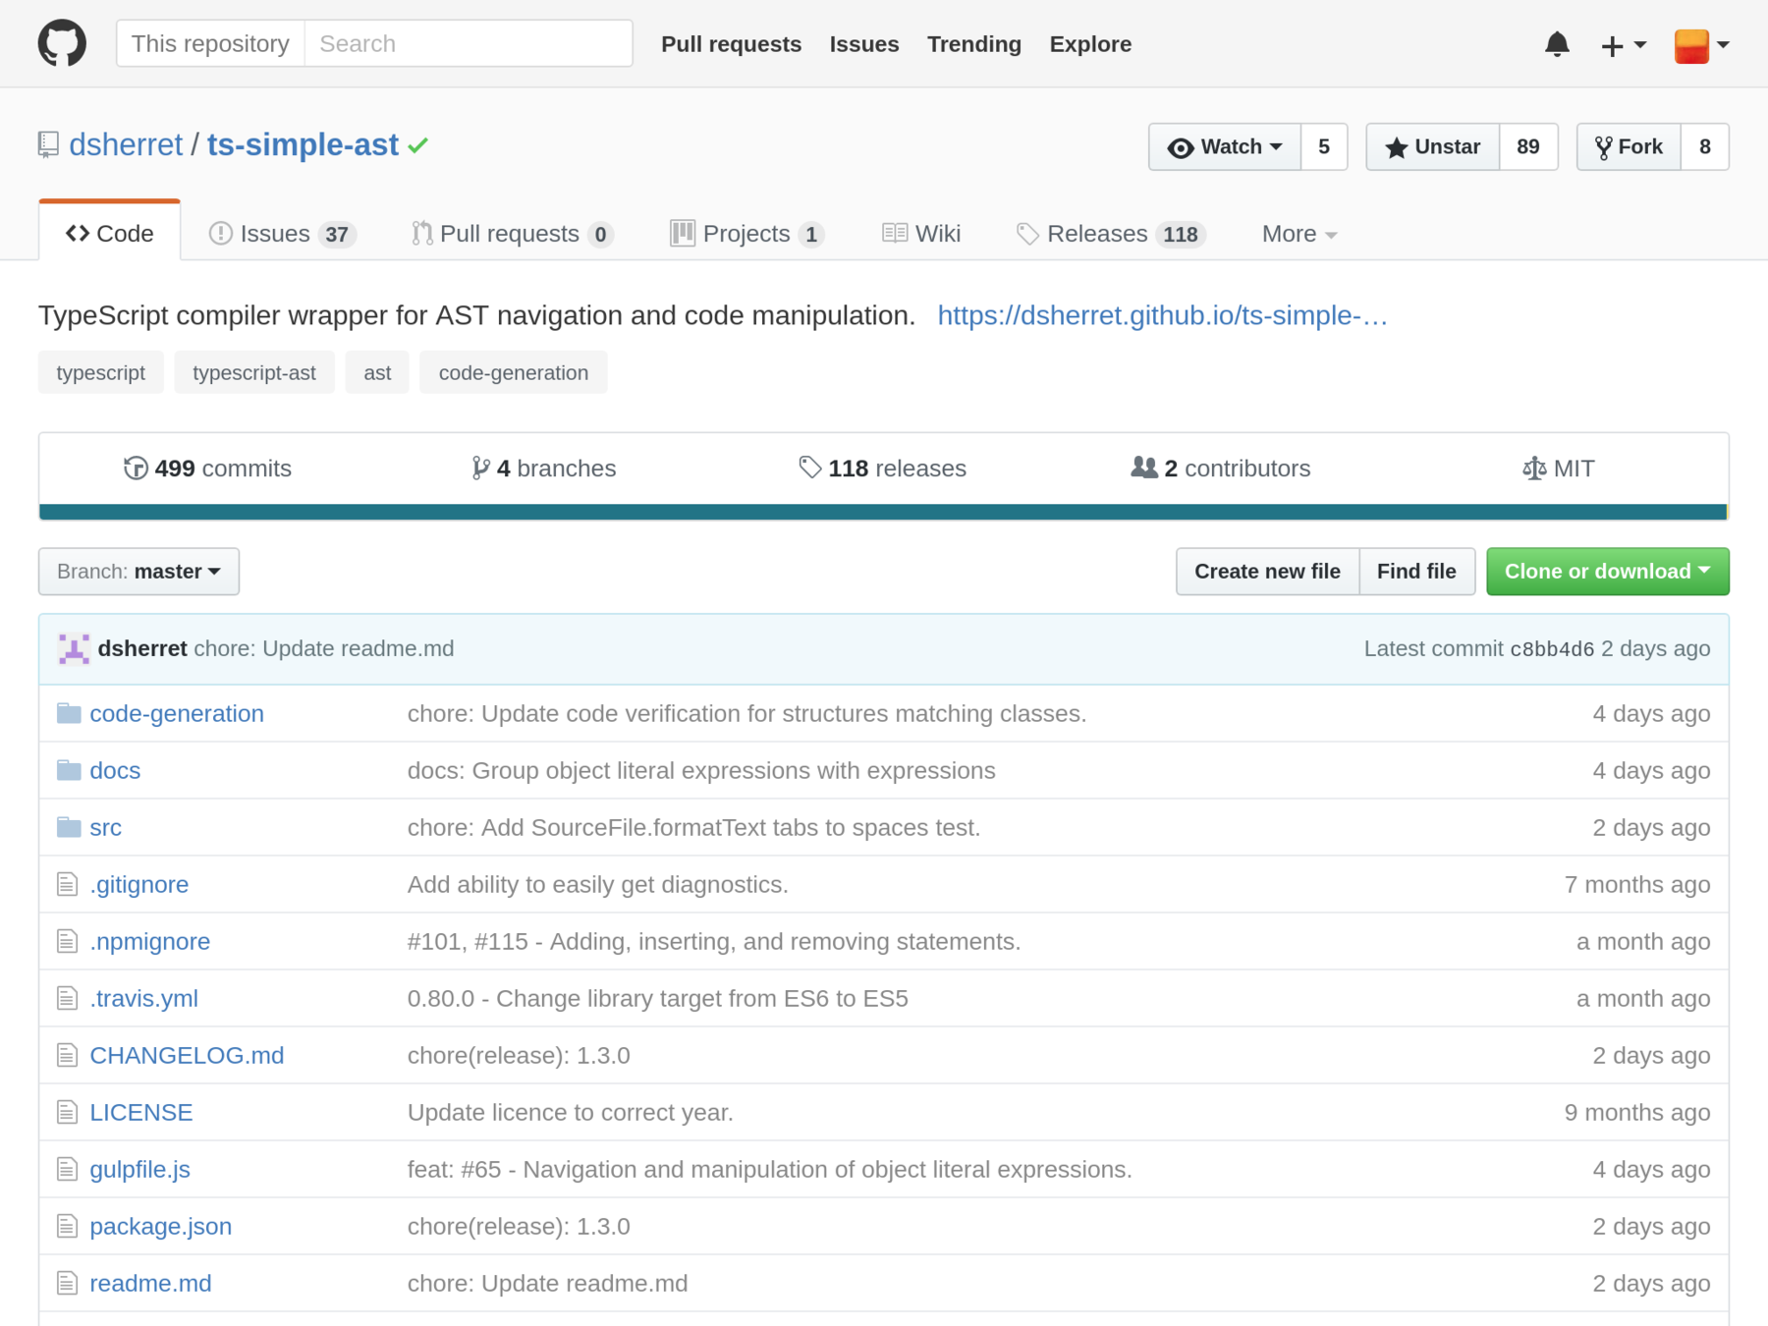1768x1326 pixels.
Task: View the 118 releases
Action: (x=882, y=469)
